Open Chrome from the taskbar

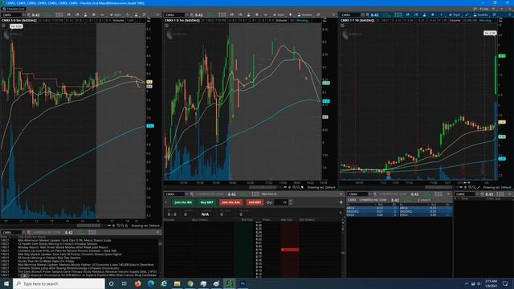(x=190, y=283)
